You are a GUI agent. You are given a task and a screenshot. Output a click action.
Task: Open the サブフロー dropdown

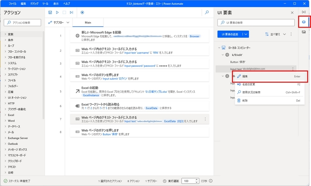tap(68, 23)
